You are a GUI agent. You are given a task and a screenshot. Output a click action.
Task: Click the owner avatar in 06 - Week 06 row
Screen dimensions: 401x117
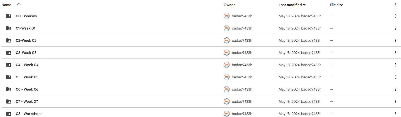tap(226, 89)
